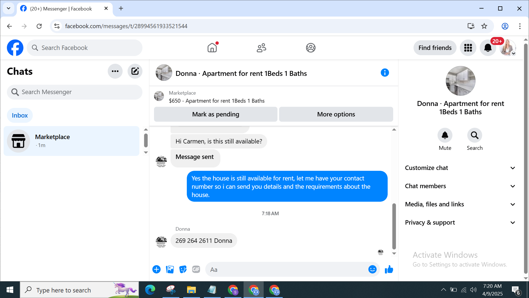Image resolution: width=529 pixels, height=298 pixels.
Task: Click the chat list scrollbar thumb
Action: [x=146, y=140]
